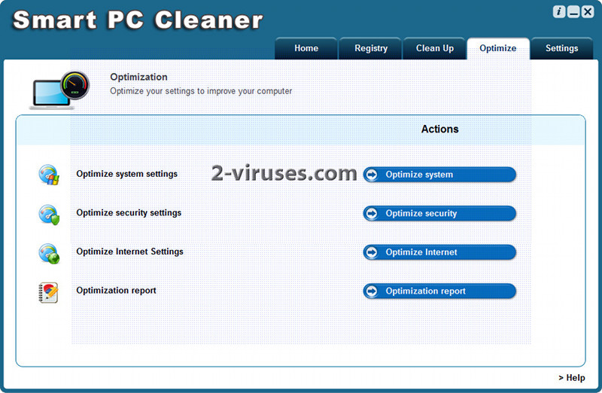The image size is (602, 393).
Task: Start the Optimize Internet action
Action: pos(439,252)
